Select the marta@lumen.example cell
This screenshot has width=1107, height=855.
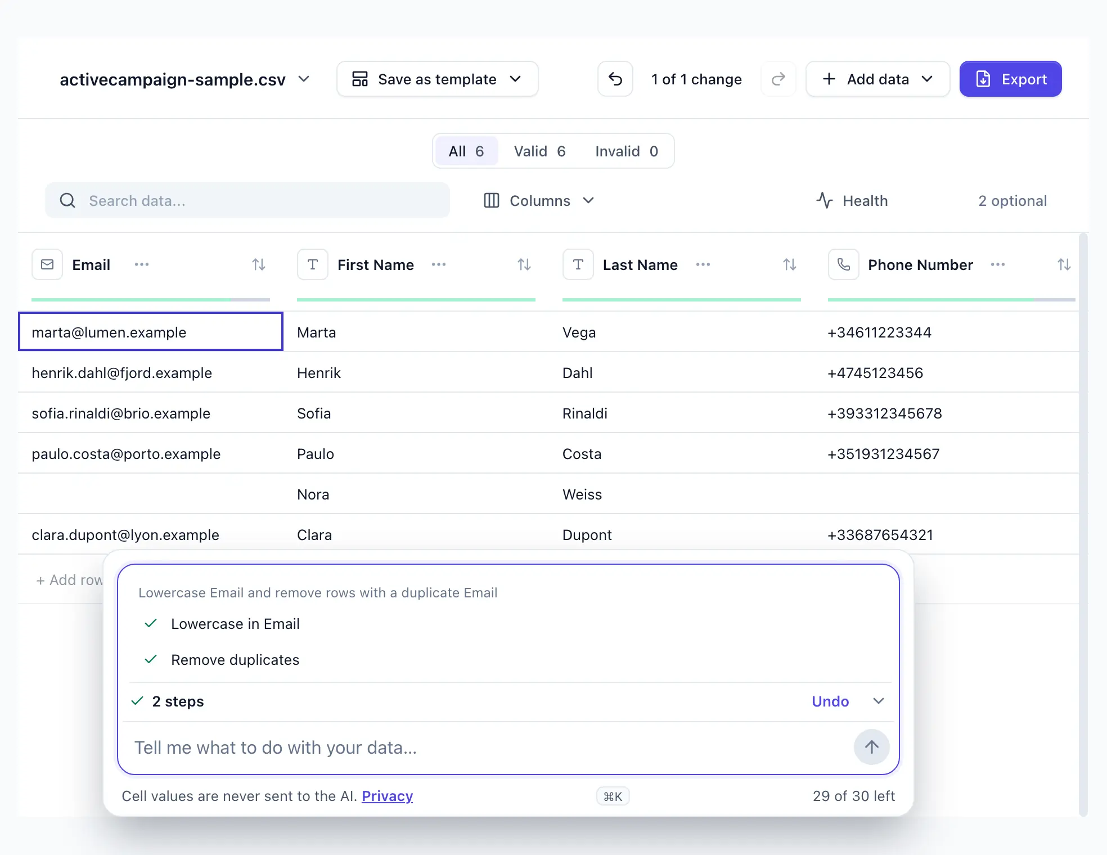pyautogui.click(x=151, y=332)
